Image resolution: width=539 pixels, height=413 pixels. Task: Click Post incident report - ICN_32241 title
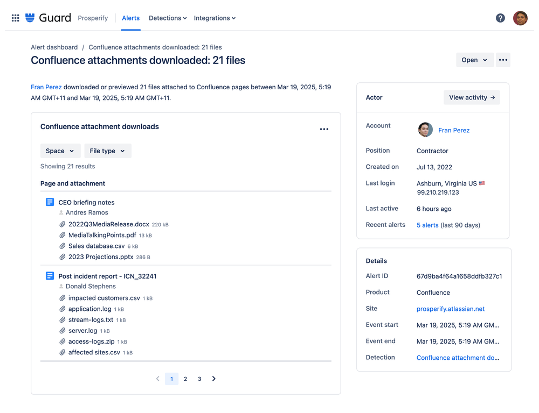pyautogui.click(x=107, y=276)
